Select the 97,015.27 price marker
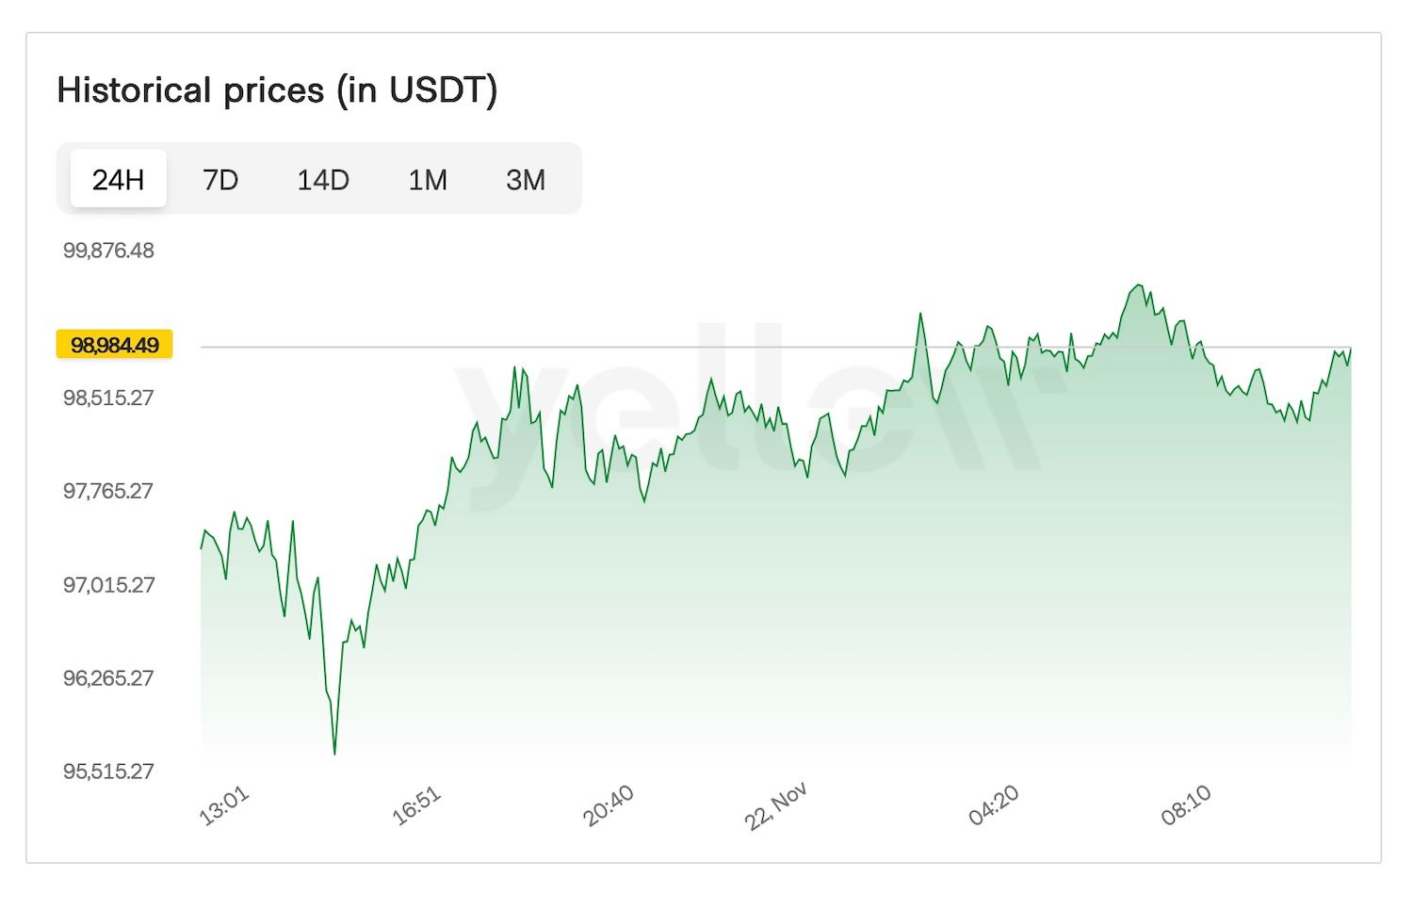This screenshot has width=1413, height=910. pyautogui.click(x=111, y=584)
